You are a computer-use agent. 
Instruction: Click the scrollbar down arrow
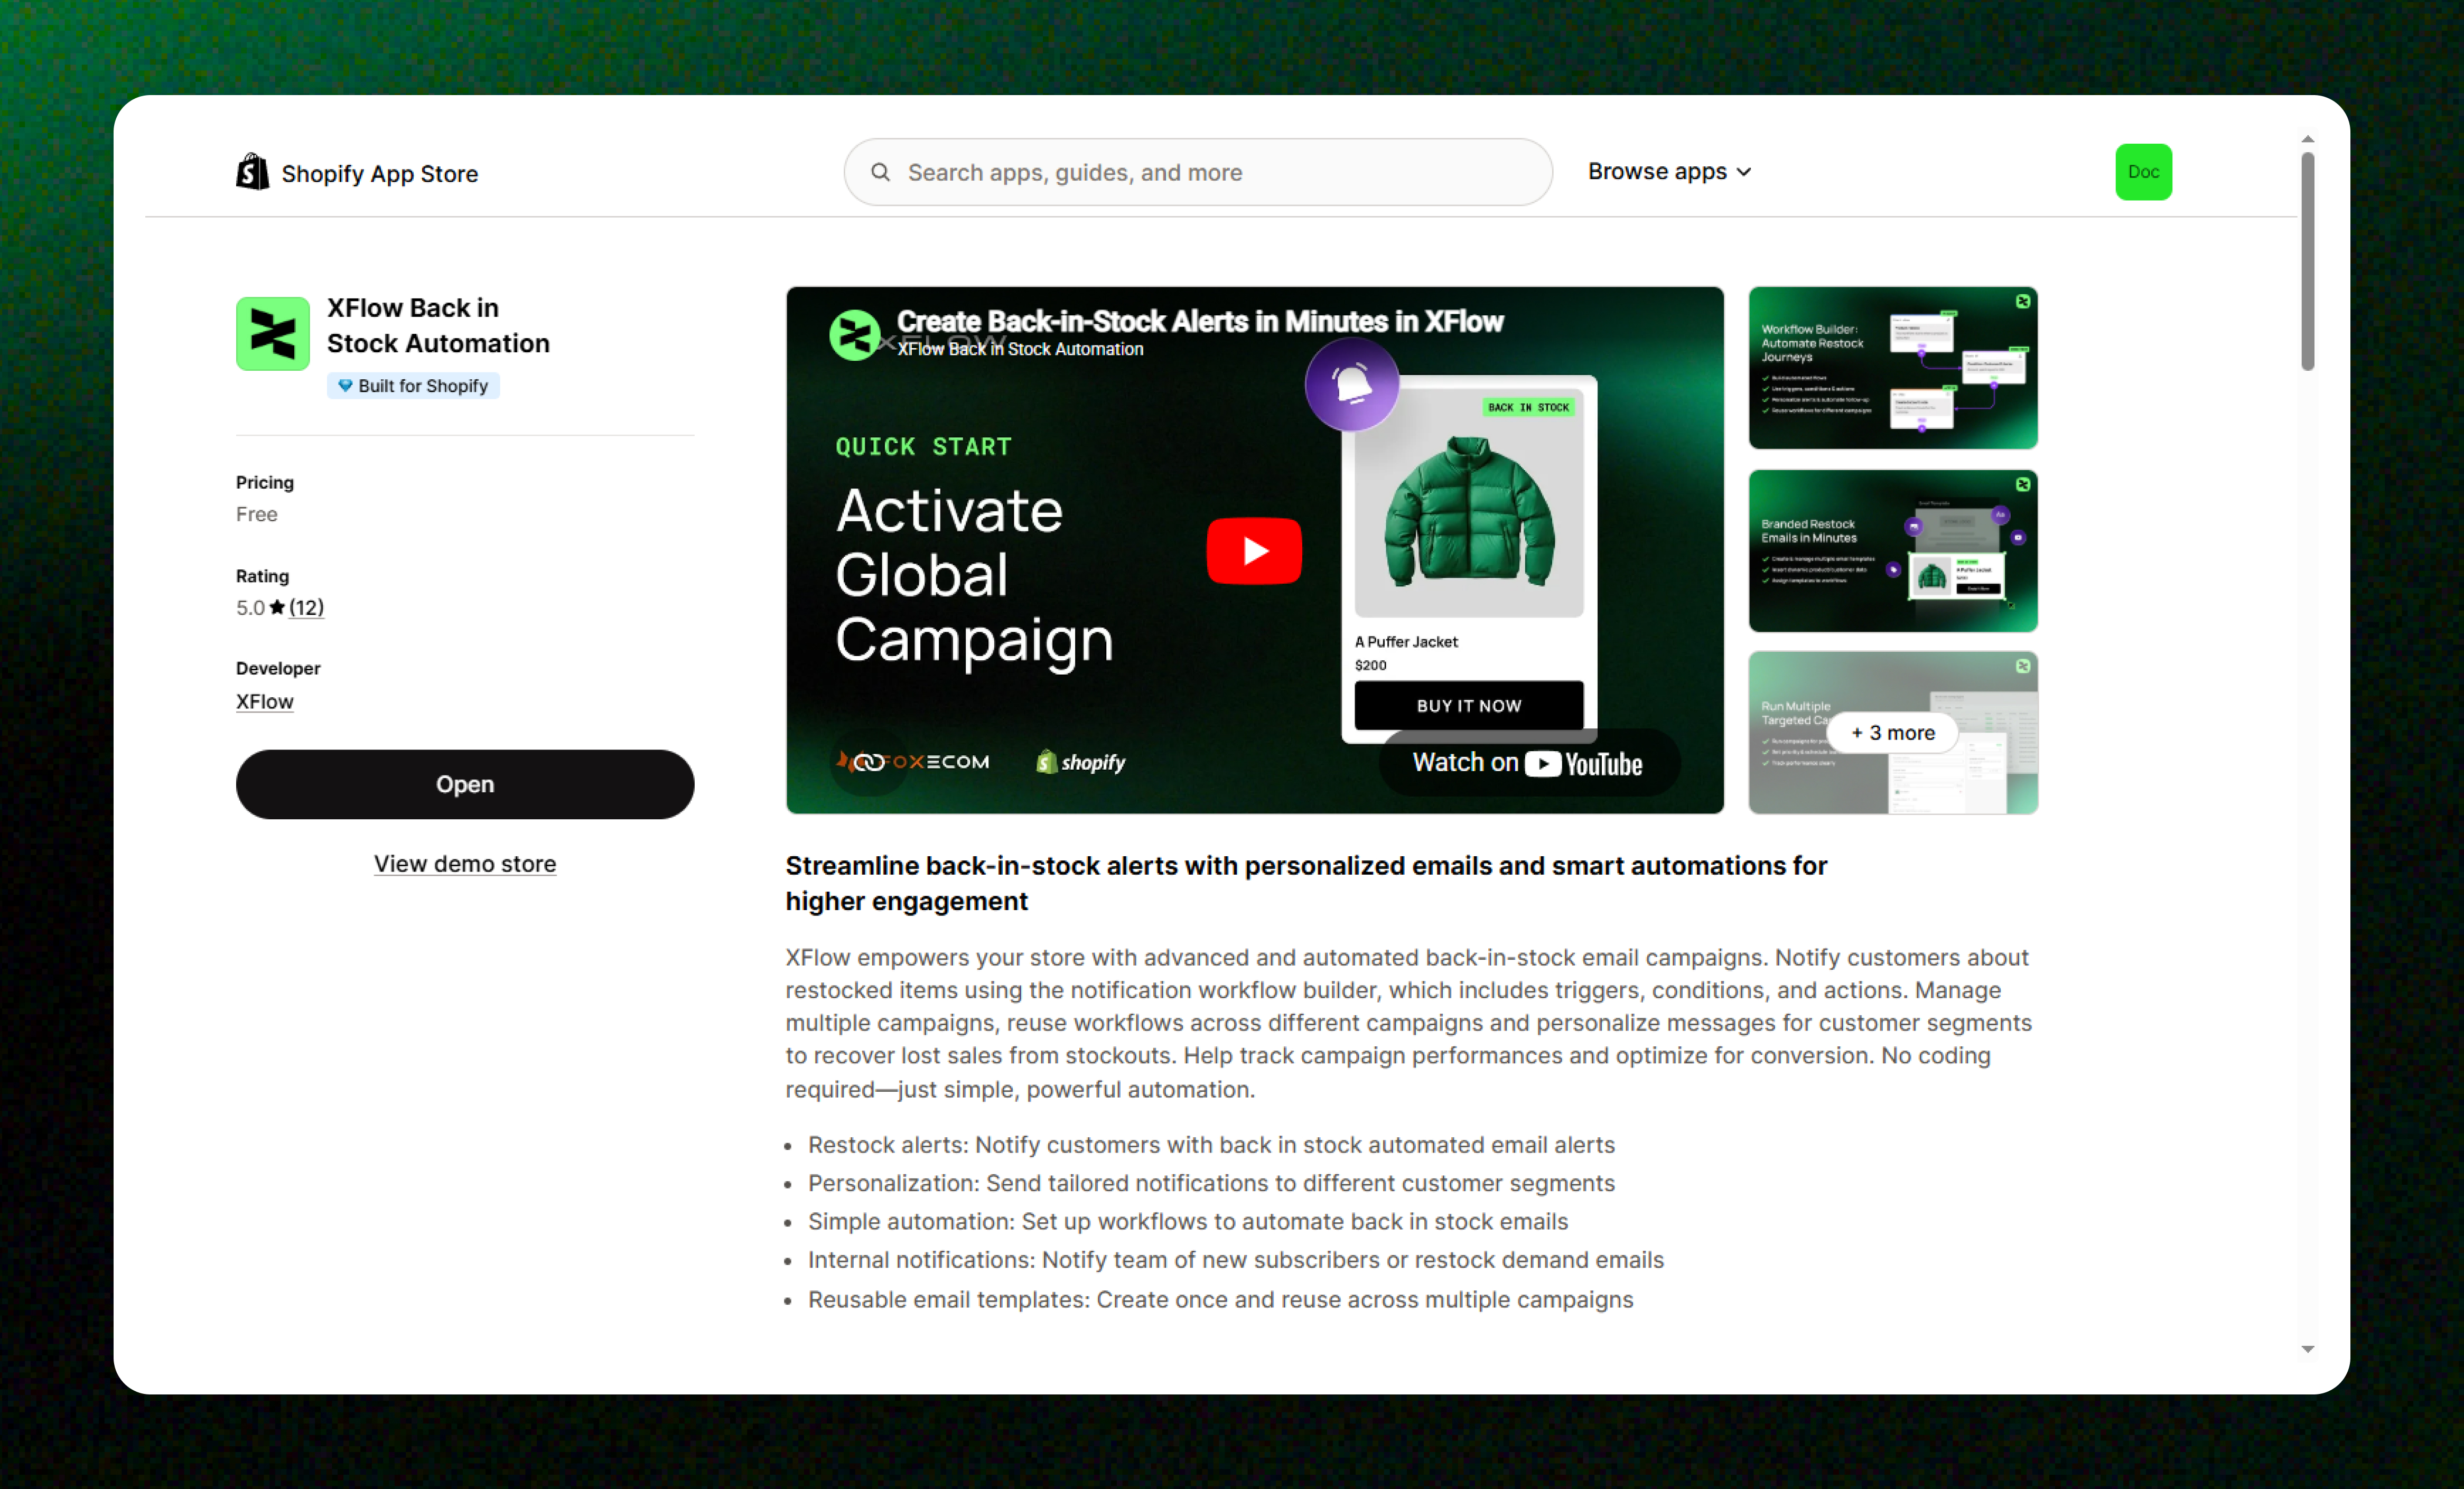[x=2307, y=1349]
